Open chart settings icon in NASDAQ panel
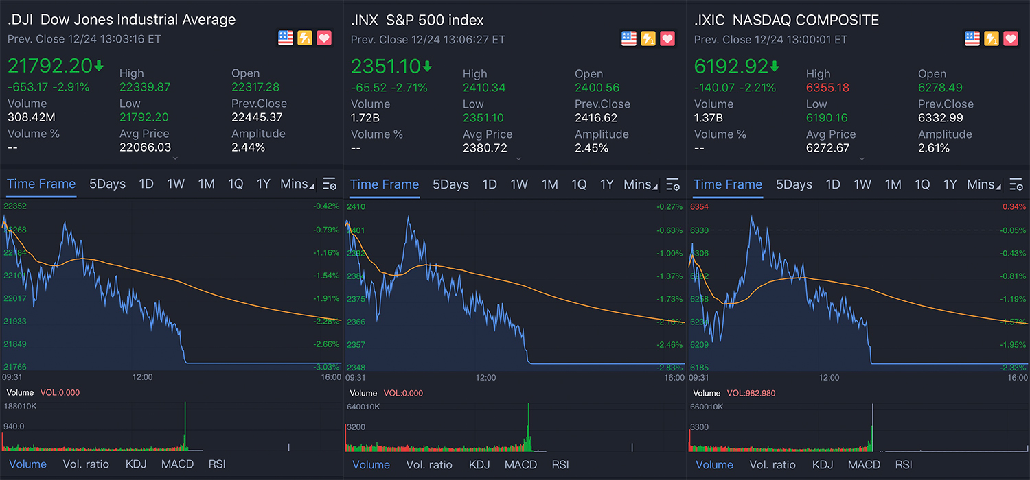 tap(1016, 184)
